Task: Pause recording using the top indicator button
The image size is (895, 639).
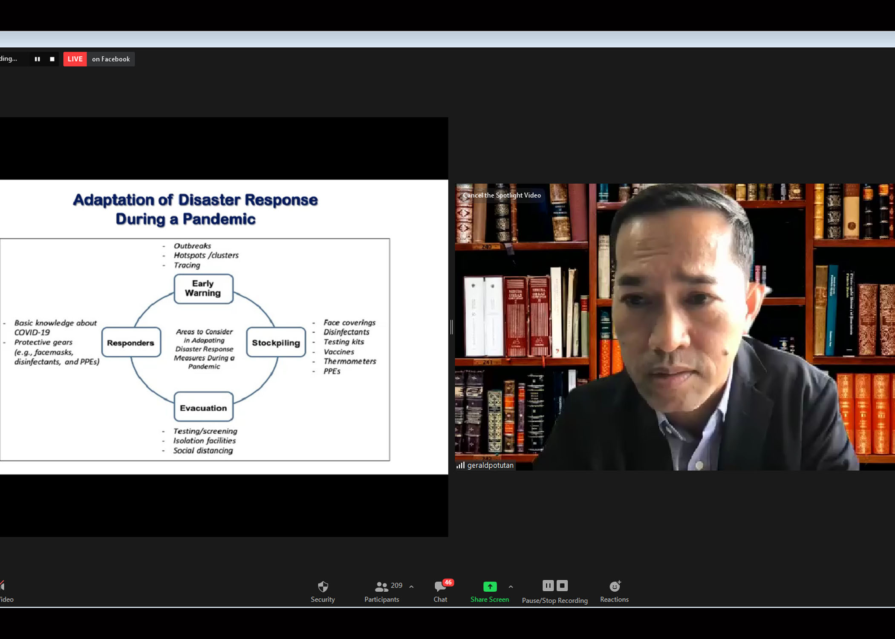Action: (x=38, y=59)
